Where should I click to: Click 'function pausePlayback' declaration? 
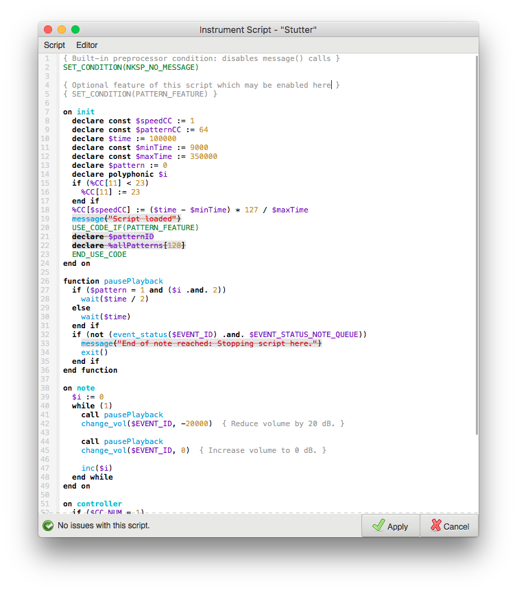point(113,281)
